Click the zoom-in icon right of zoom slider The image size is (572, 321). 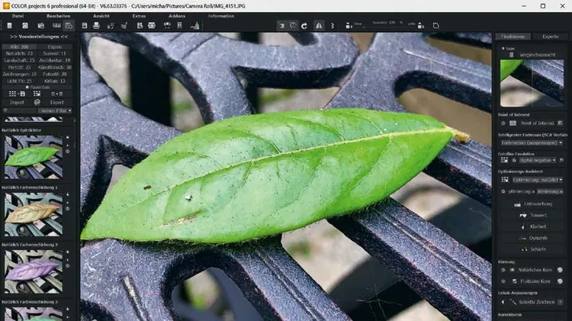[420, 25]
